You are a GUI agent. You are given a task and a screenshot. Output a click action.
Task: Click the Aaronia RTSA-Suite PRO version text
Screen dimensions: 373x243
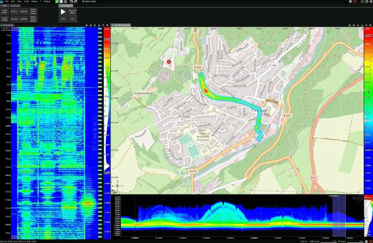click(18, 241)
